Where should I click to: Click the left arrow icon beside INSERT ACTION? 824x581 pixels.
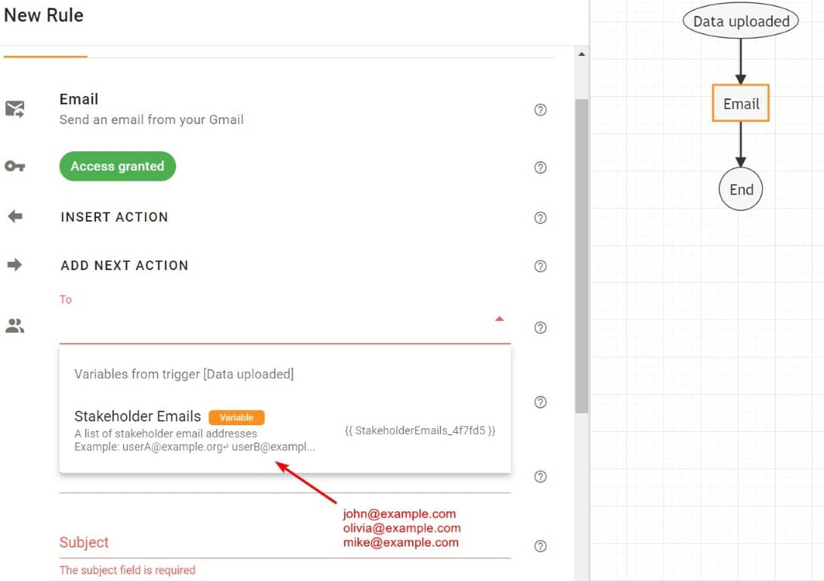pyautogui.click(x=15, y=216)
